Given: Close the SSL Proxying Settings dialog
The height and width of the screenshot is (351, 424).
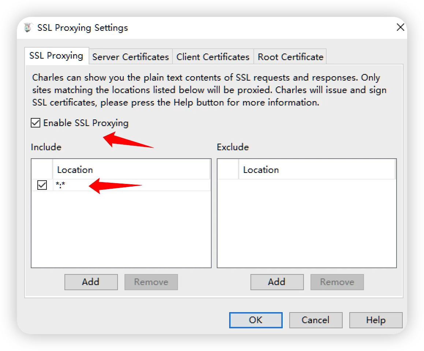Looking at the screenshot, I should pyautogui.click(x=401, y=27).
